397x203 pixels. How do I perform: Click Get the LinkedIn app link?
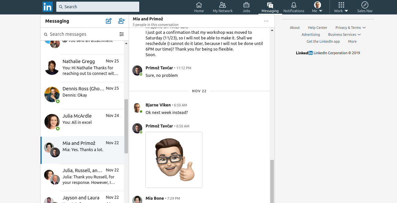click(x=323, y=41)
